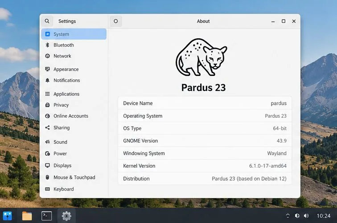The width and height of the screenshot is (337, 223).
Task: Click the Privacy lock icon
Action: (48, 105)
